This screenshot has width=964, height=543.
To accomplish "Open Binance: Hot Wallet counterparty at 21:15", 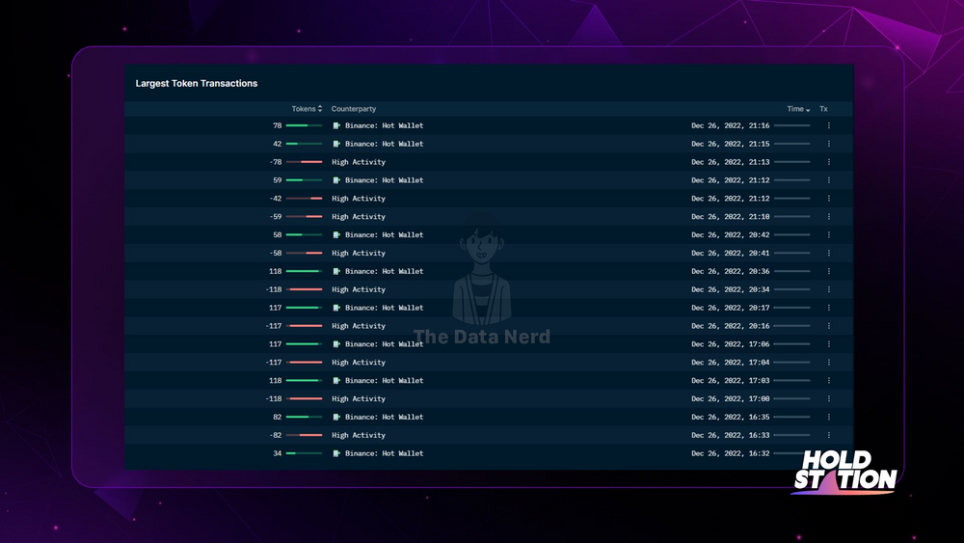I will 385,144.
